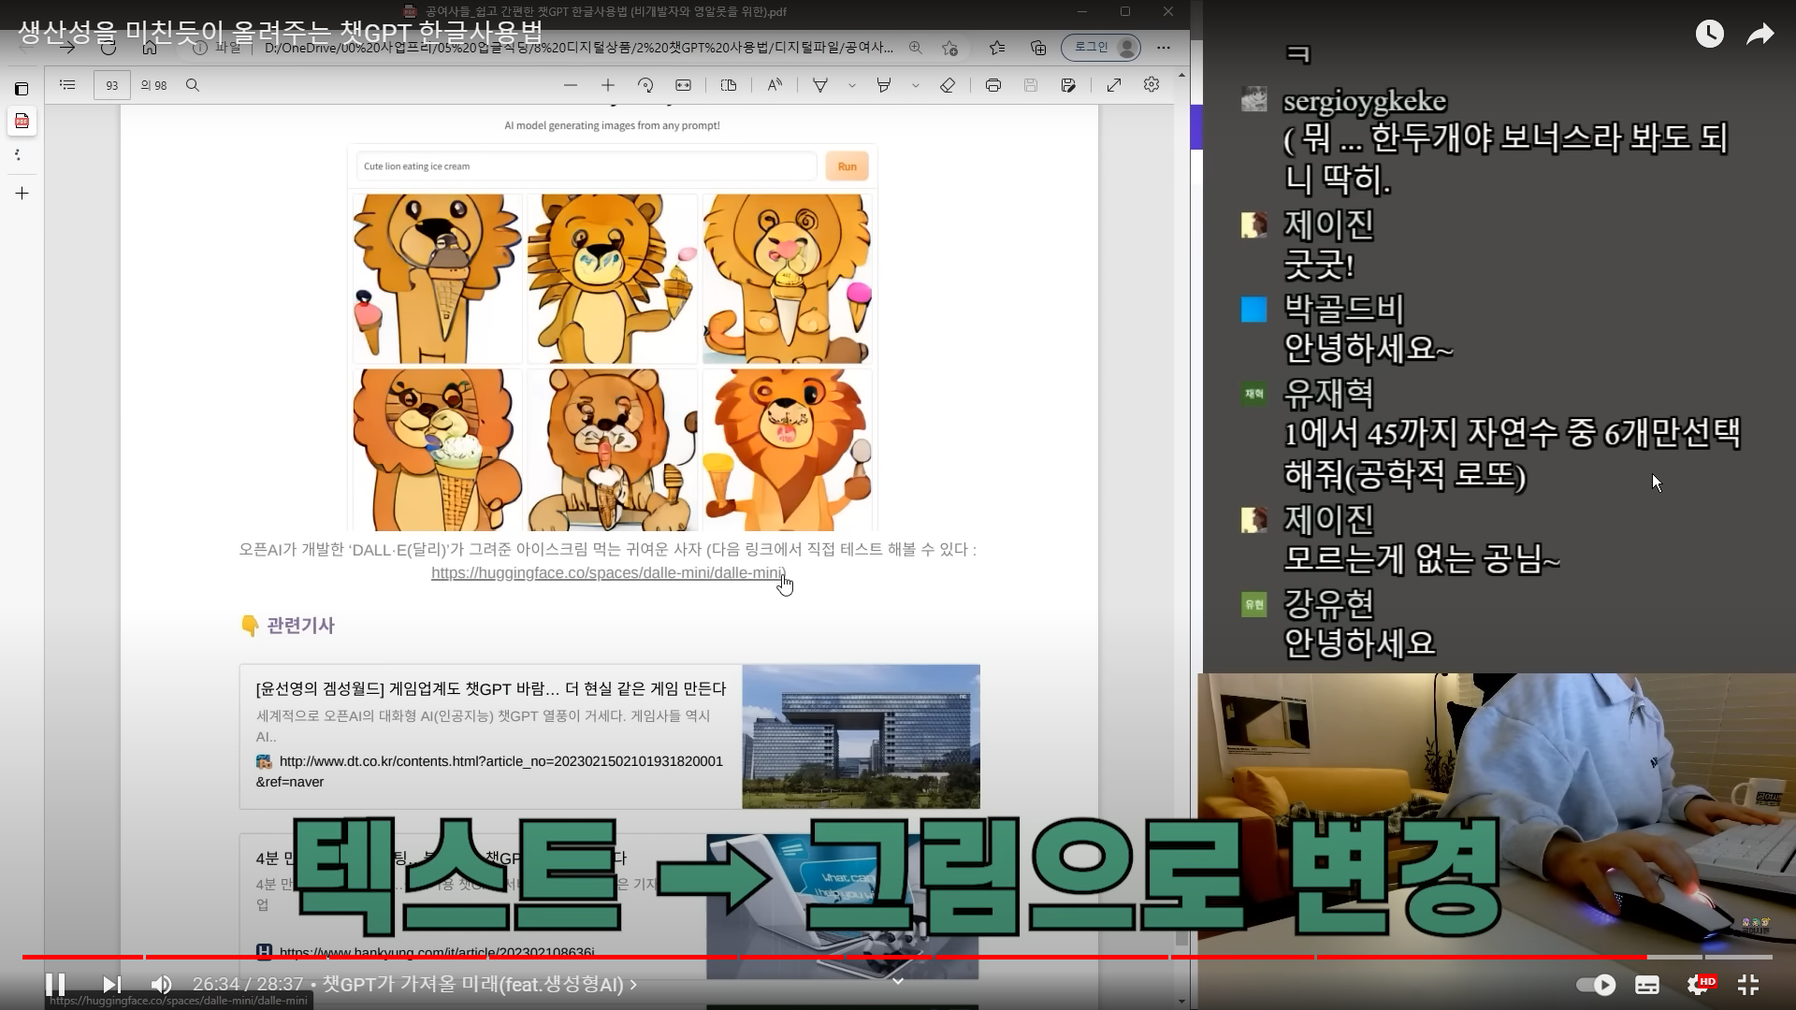Go forward in browser history
Screen dimensions: 1796x1010
click(x=67, y=47)
